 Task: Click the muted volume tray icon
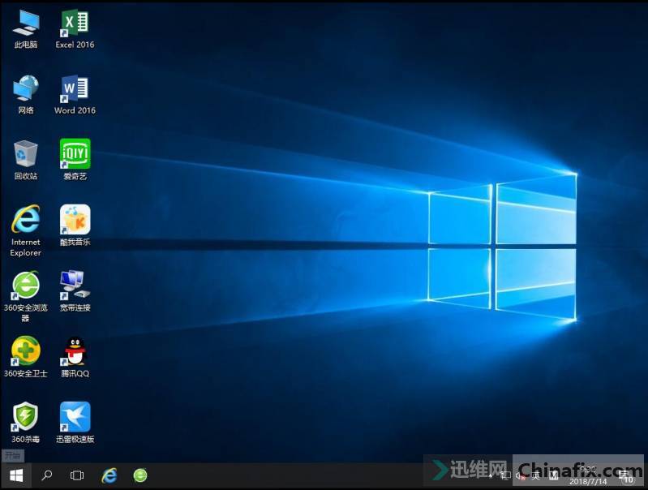(521, 476)
